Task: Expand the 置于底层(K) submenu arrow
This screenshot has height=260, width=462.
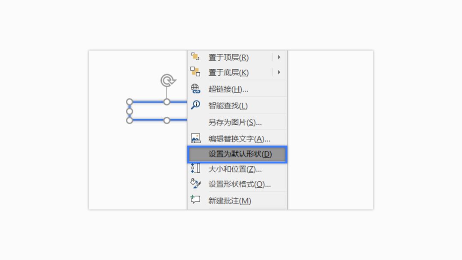Action: pos(279,72)
